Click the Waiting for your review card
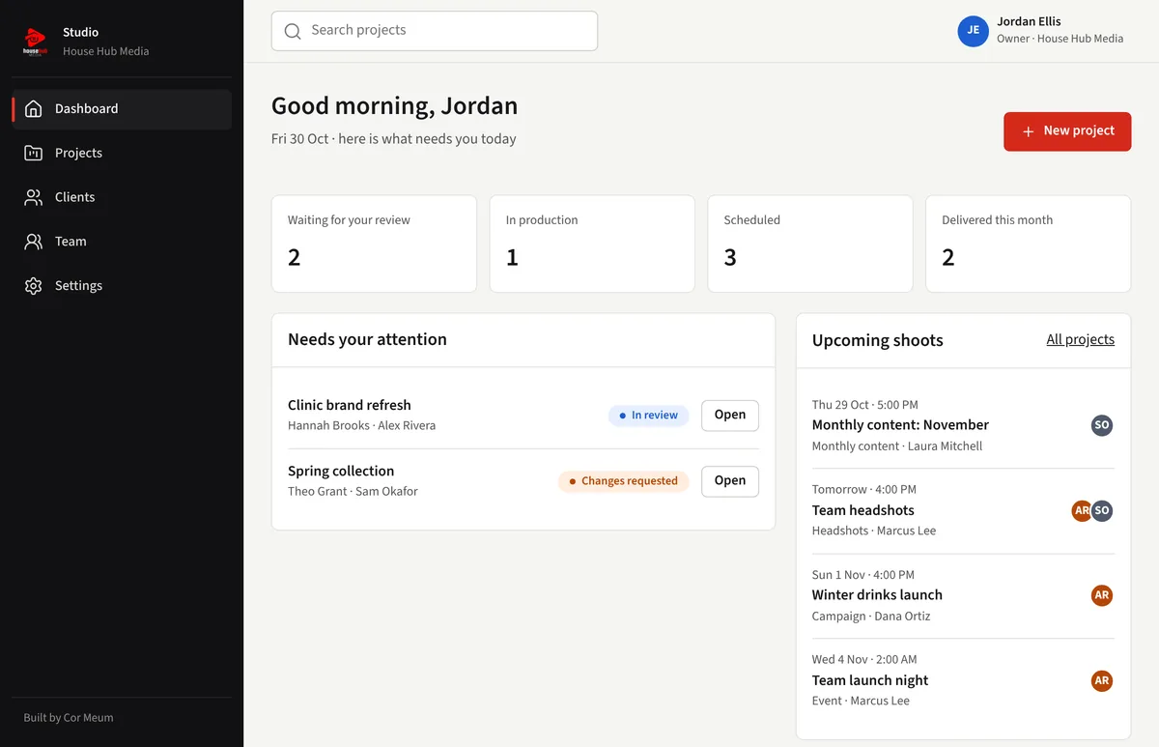Viewport: 1159px width, 747px height. click(x=374, y=244)
